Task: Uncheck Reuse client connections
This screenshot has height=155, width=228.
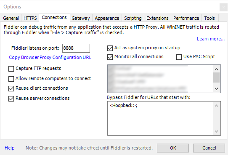Action: [x=11, y=88]
